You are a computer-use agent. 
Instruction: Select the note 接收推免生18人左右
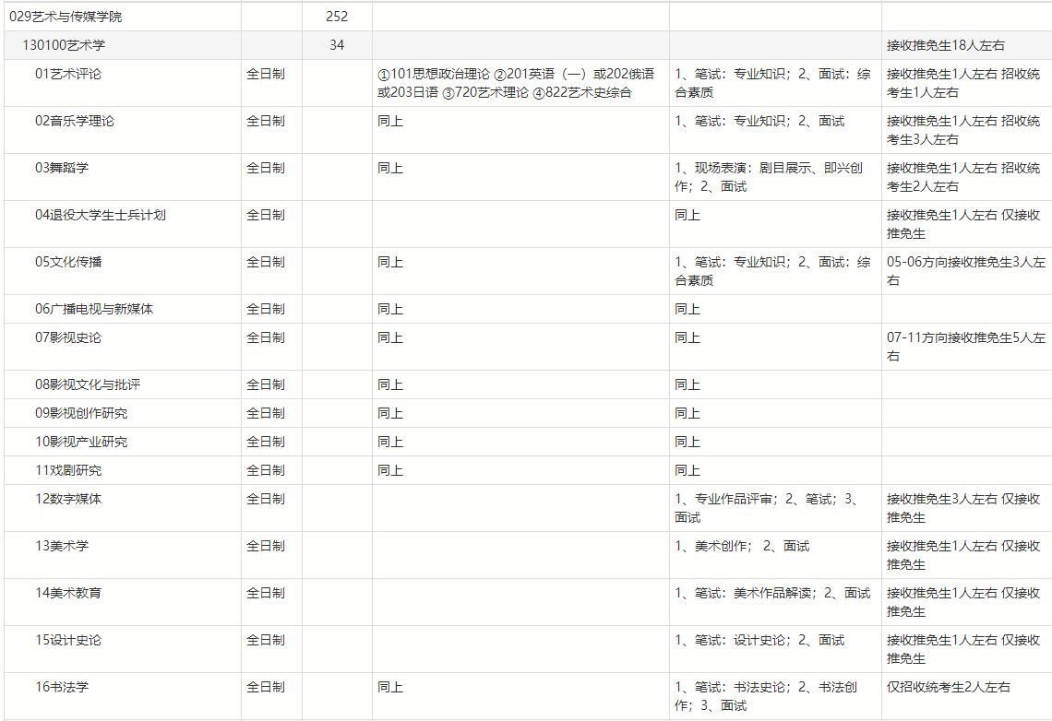coord(945,45)
